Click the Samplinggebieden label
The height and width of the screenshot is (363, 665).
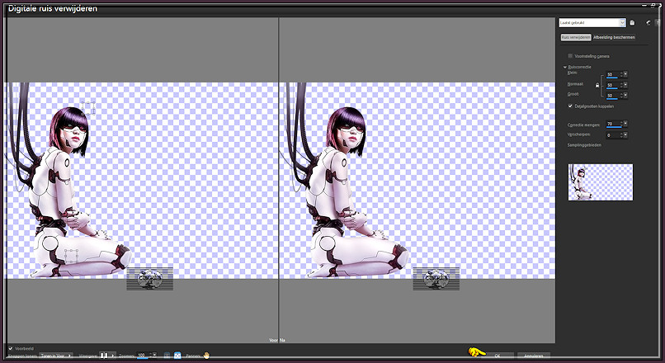tap(584, 145)
